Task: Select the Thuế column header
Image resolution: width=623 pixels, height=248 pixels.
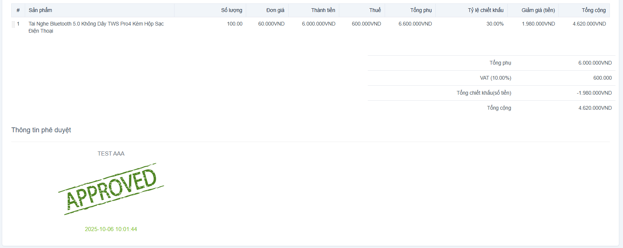Action: [375, 10]
